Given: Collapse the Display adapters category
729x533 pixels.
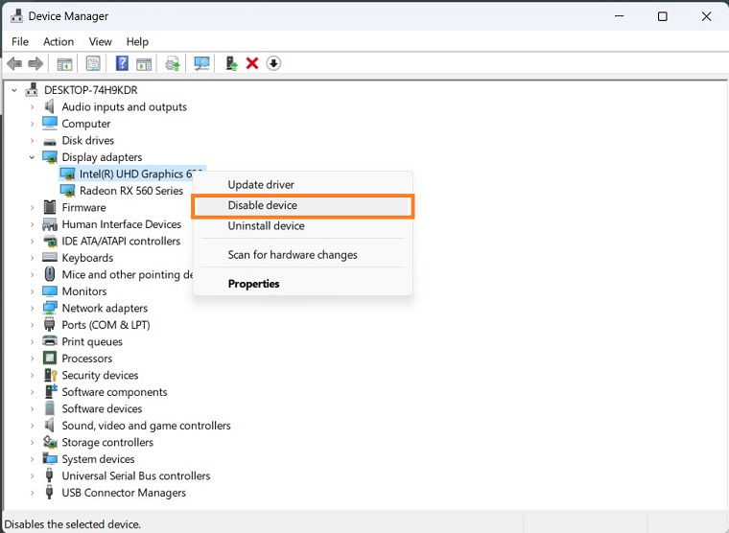Looking at the screenshot, I should (x=32, y=157).
